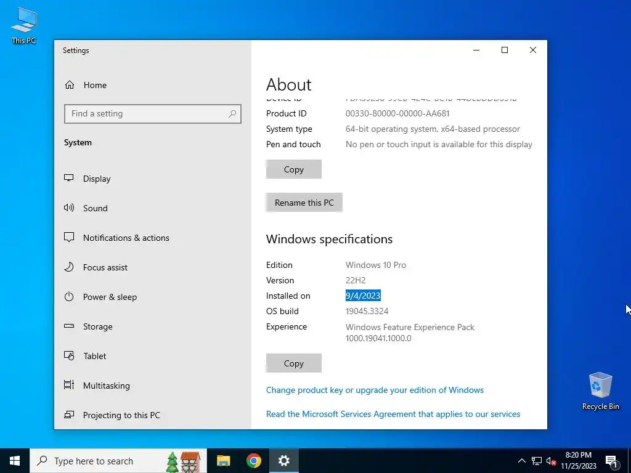Click the holiday search highlight image in taskbar

tap(184, 461)
